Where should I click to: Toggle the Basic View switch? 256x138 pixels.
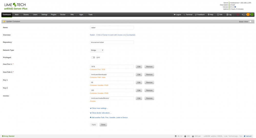pos(251,22)
